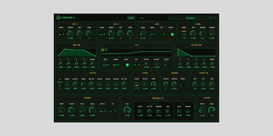273x136 pixels.
Task: Select MONO voice mode
Action: (x=137, y=85)
